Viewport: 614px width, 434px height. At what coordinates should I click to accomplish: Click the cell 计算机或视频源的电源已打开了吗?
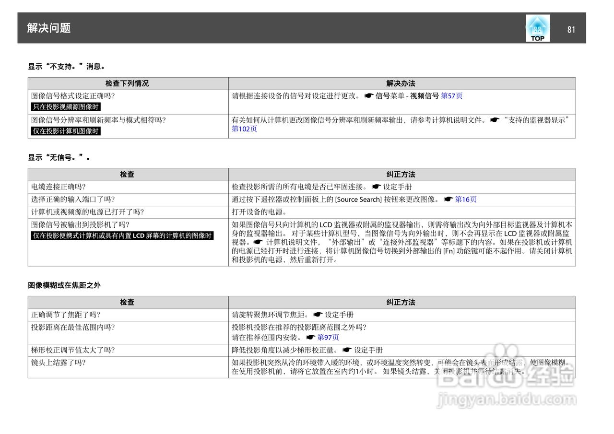(87, 212)
